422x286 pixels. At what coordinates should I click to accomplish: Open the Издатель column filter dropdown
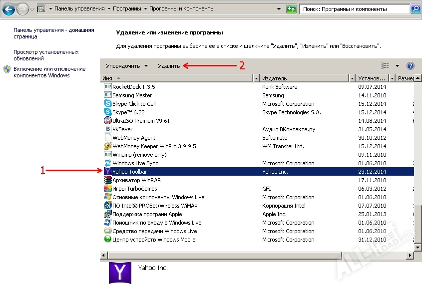[x=352, y=78]
